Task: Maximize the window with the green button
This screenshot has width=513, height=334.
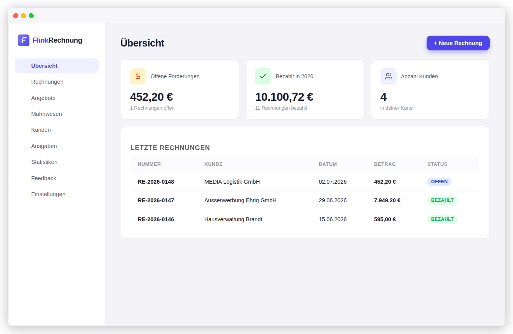Action: pos(31,16)
